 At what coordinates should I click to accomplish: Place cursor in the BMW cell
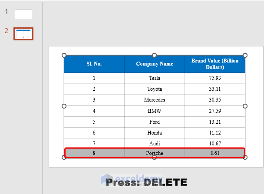[x=155, y=111]
